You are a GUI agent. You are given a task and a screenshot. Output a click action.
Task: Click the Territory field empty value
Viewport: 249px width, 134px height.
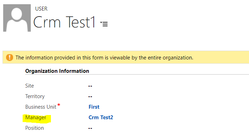click(x=90, y=97)
